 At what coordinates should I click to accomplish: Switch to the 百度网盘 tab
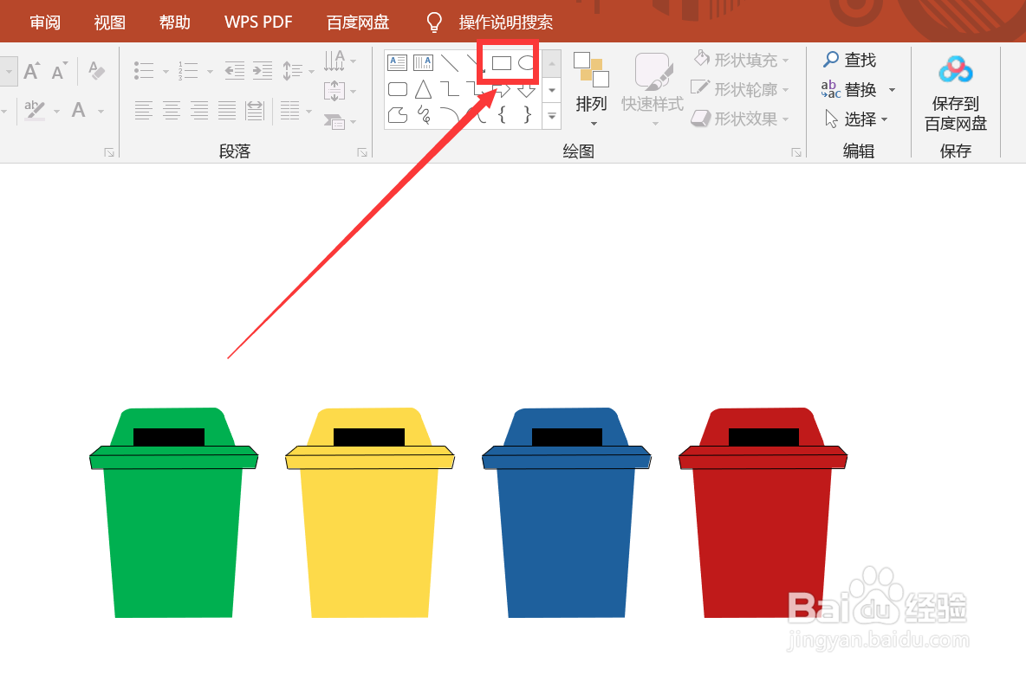pos(358,22)
